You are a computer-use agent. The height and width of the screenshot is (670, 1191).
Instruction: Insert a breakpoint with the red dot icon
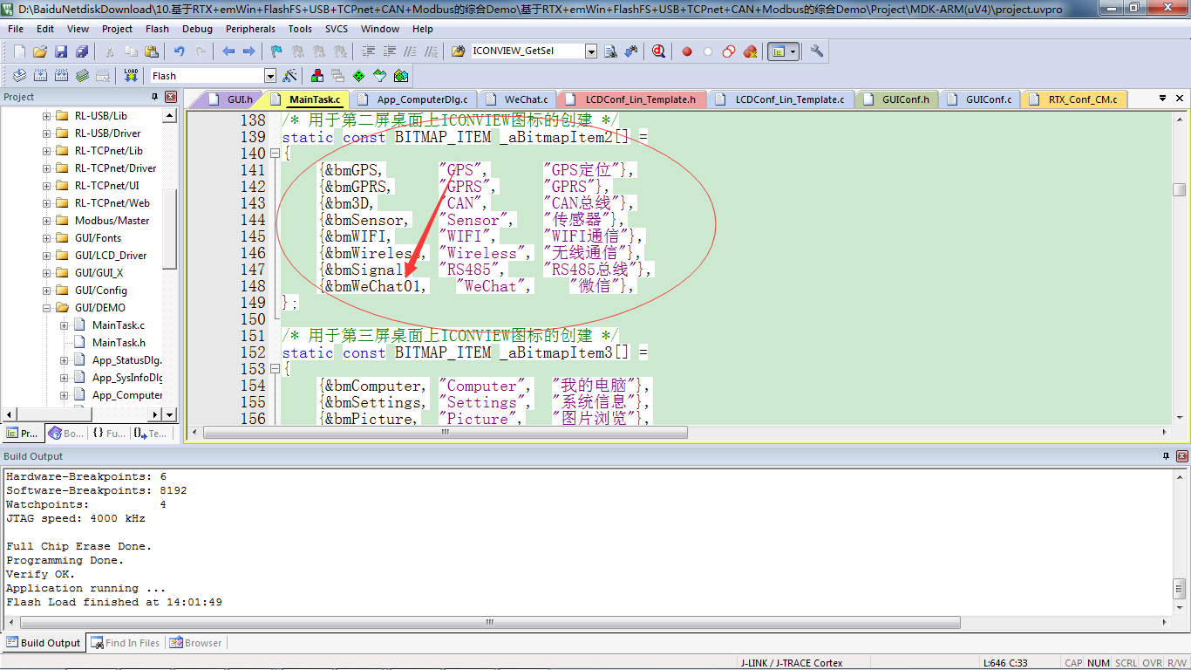pyautogui.click(x=687, y=51)
